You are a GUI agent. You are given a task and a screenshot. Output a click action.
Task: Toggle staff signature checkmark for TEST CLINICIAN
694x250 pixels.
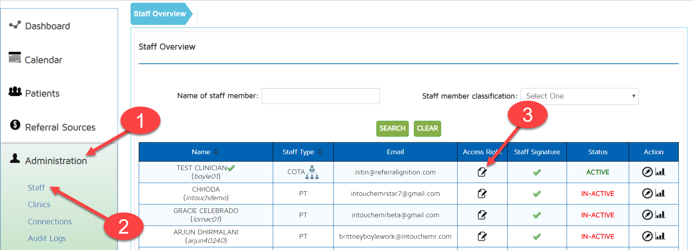pyautogui.click(x=537, y=172)
